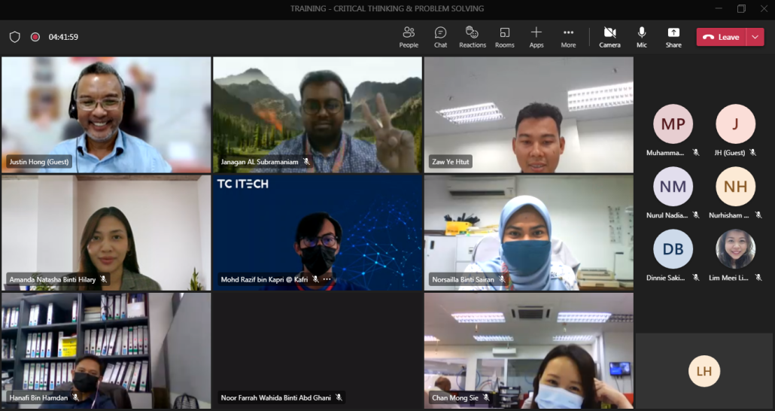Select Zaw Ye Htut video tile

[x=528, y=114]
